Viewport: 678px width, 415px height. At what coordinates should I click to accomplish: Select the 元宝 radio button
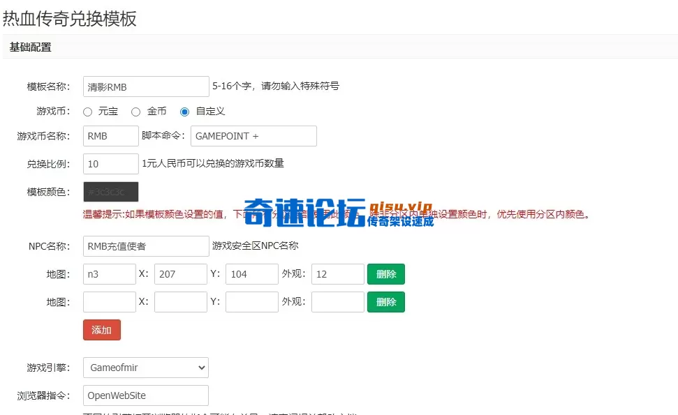tap(88, 112)
